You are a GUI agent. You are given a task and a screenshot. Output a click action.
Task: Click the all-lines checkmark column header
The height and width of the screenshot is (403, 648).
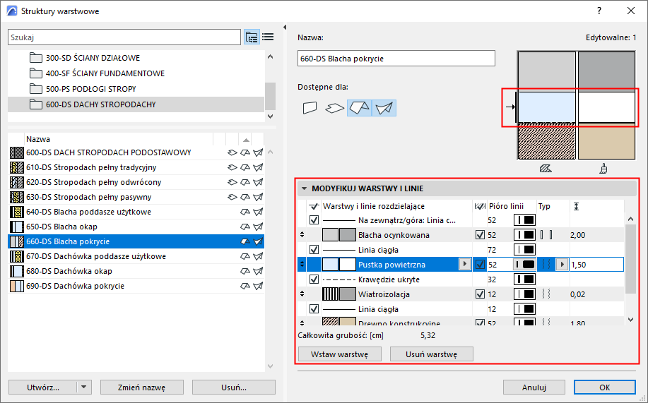(x=314, y=206)
